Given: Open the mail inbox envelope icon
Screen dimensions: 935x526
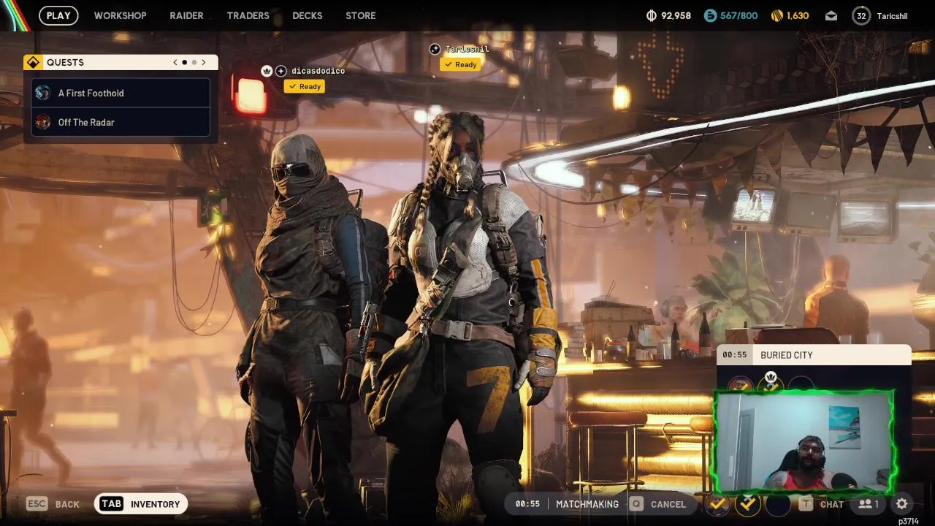Looking at the screenshot, I should pyautogui.click(x=831, y=15).
